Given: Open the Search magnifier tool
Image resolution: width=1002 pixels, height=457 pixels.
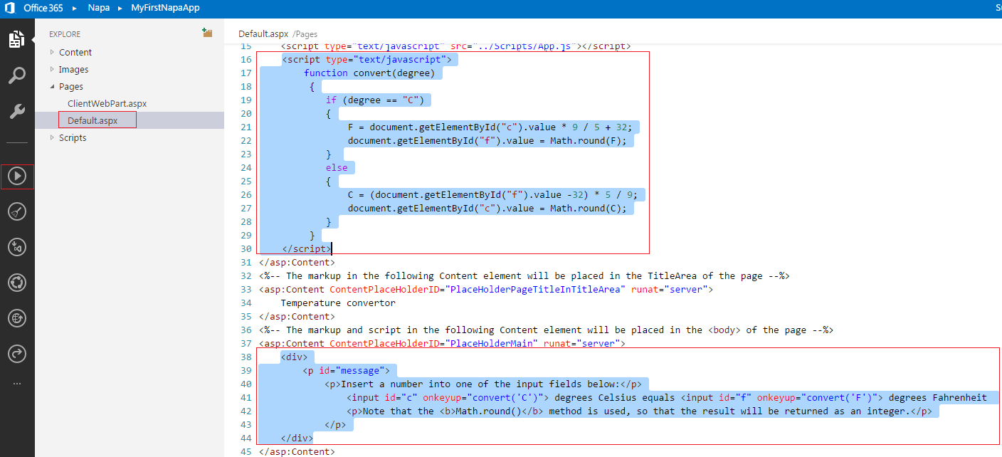Looking at the screenshot, I should pyautogui.click(x=16, y=75).
